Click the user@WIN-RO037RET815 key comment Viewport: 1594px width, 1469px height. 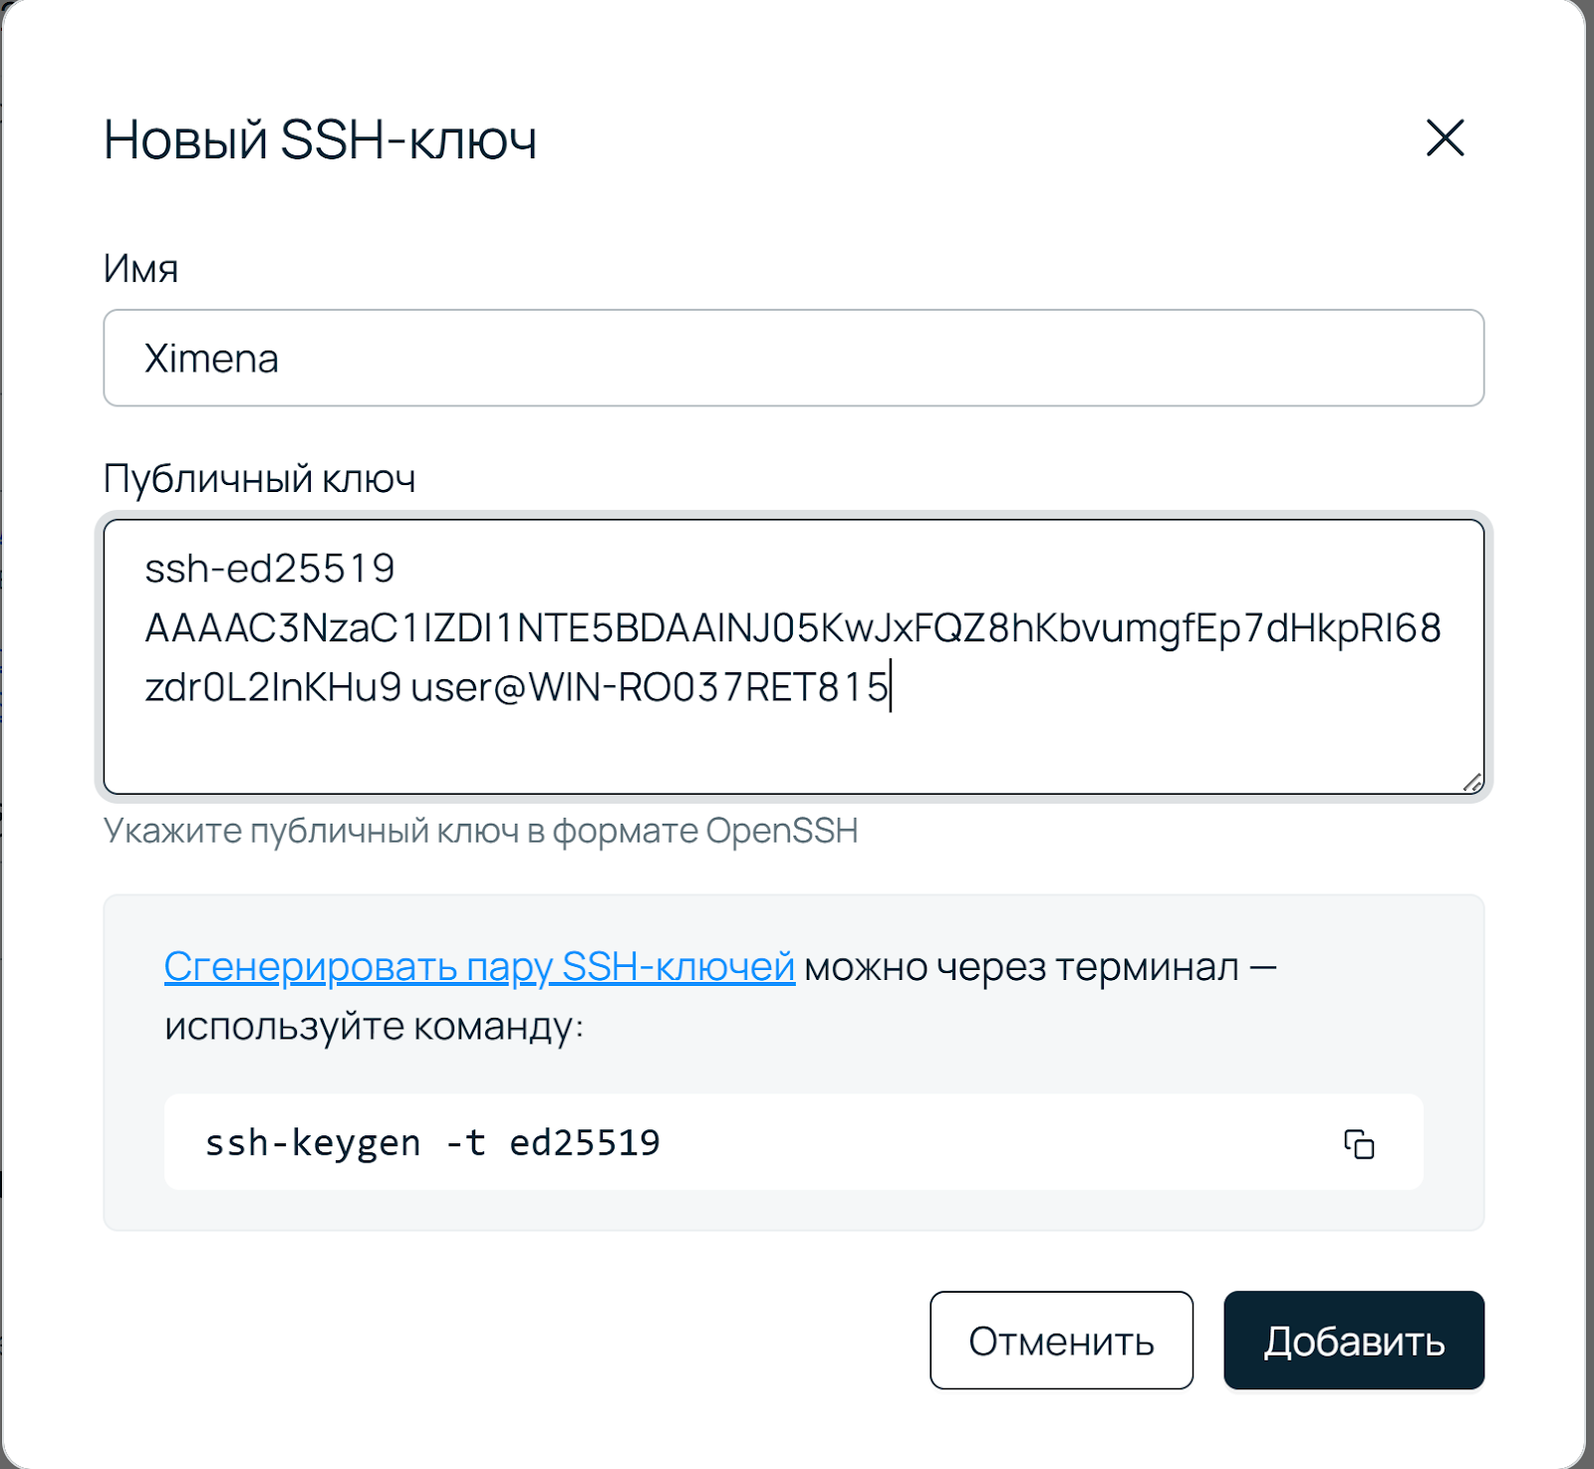point(649,688)
